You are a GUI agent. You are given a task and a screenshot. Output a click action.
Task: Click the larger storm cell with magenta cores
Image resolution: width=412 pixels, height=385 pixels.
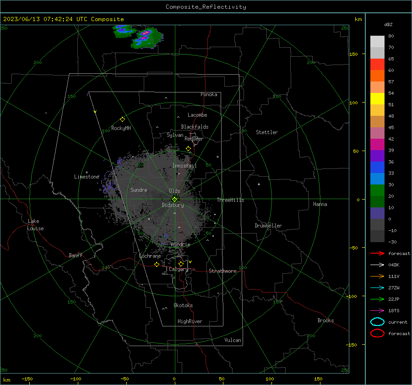click(147, 38)
